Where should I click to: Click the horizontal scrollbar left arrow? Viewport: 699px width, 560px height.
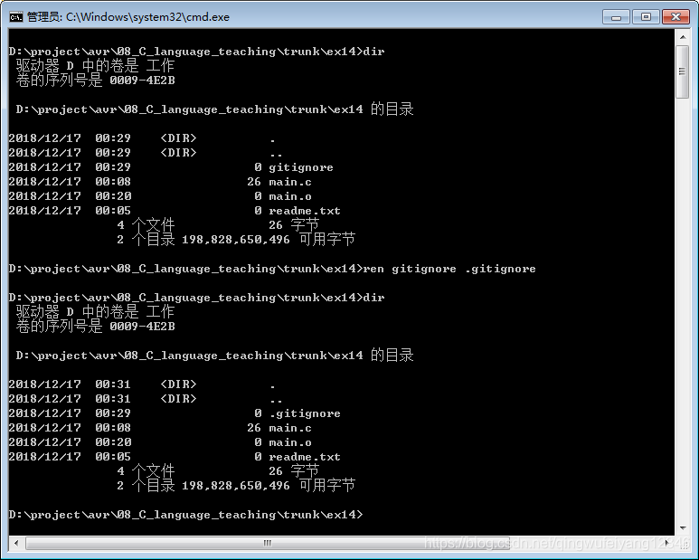click(x=16, y=543)
